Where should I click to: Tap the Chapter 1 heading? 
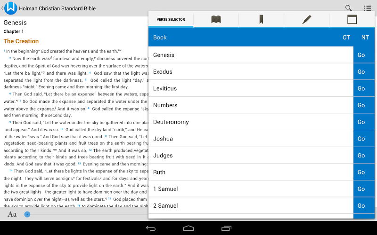14,31
